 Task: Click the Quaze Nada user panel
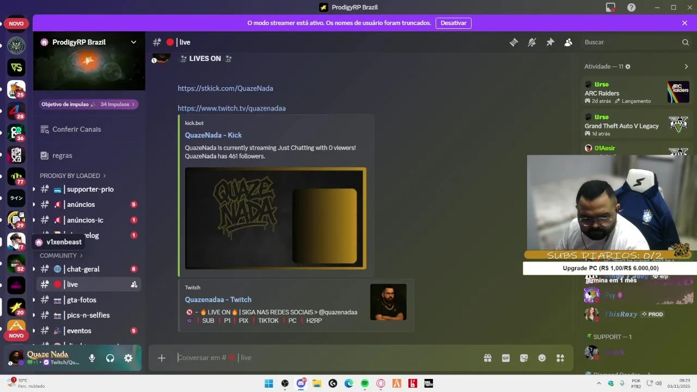(45, 358)
